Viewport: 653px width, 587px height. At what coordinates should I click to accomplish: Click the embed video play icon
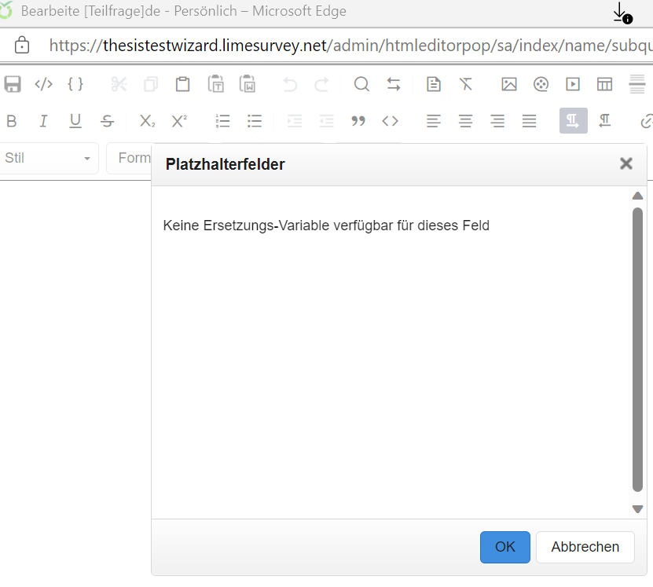tap(573, 85)
